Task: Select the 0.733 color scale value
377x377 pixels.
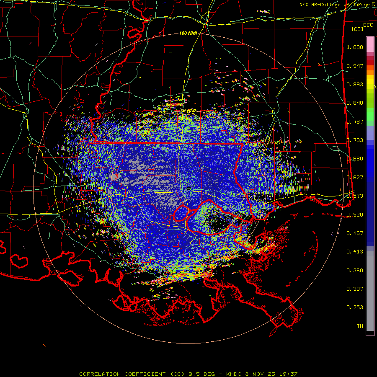Action: coord(355,140)
